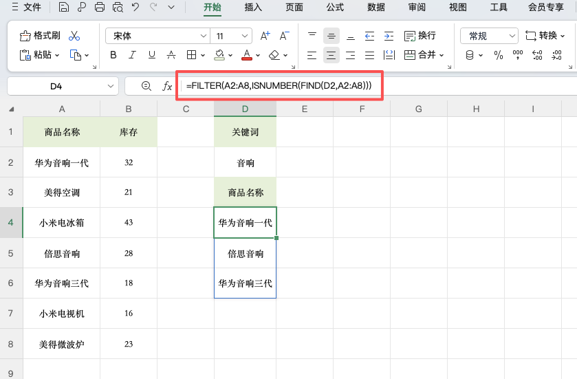Toggle strikethrough formatting
Screen dimensions: 577x379
click(x=171, y=55)
